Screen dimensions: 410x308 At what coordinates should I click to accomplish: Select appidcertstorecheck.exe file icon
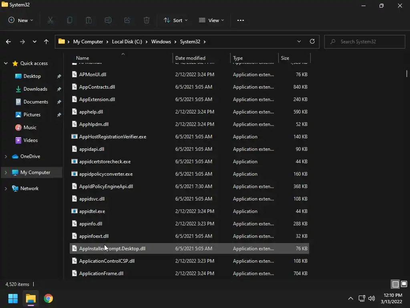74,161
